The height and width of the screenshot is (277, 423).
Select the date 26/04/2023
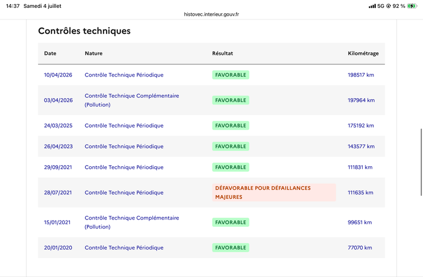(x=58, y=147)
